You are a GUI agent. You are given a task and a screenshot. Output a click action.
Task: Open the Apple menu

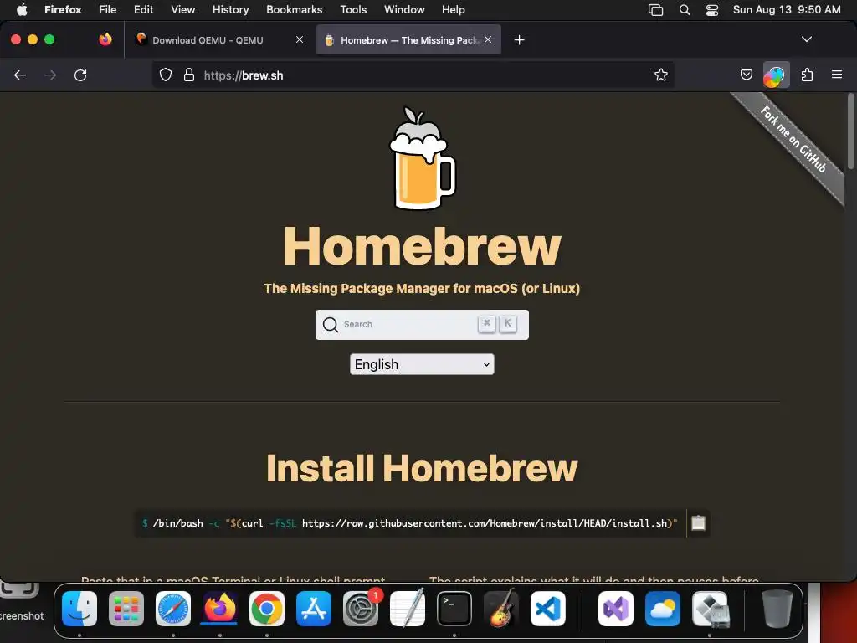(22, 9)
